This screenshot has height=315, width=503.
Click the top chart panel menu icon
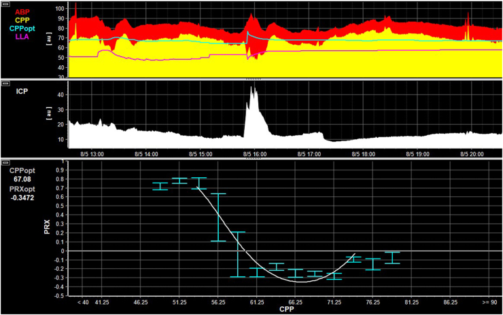coord(6,5)
